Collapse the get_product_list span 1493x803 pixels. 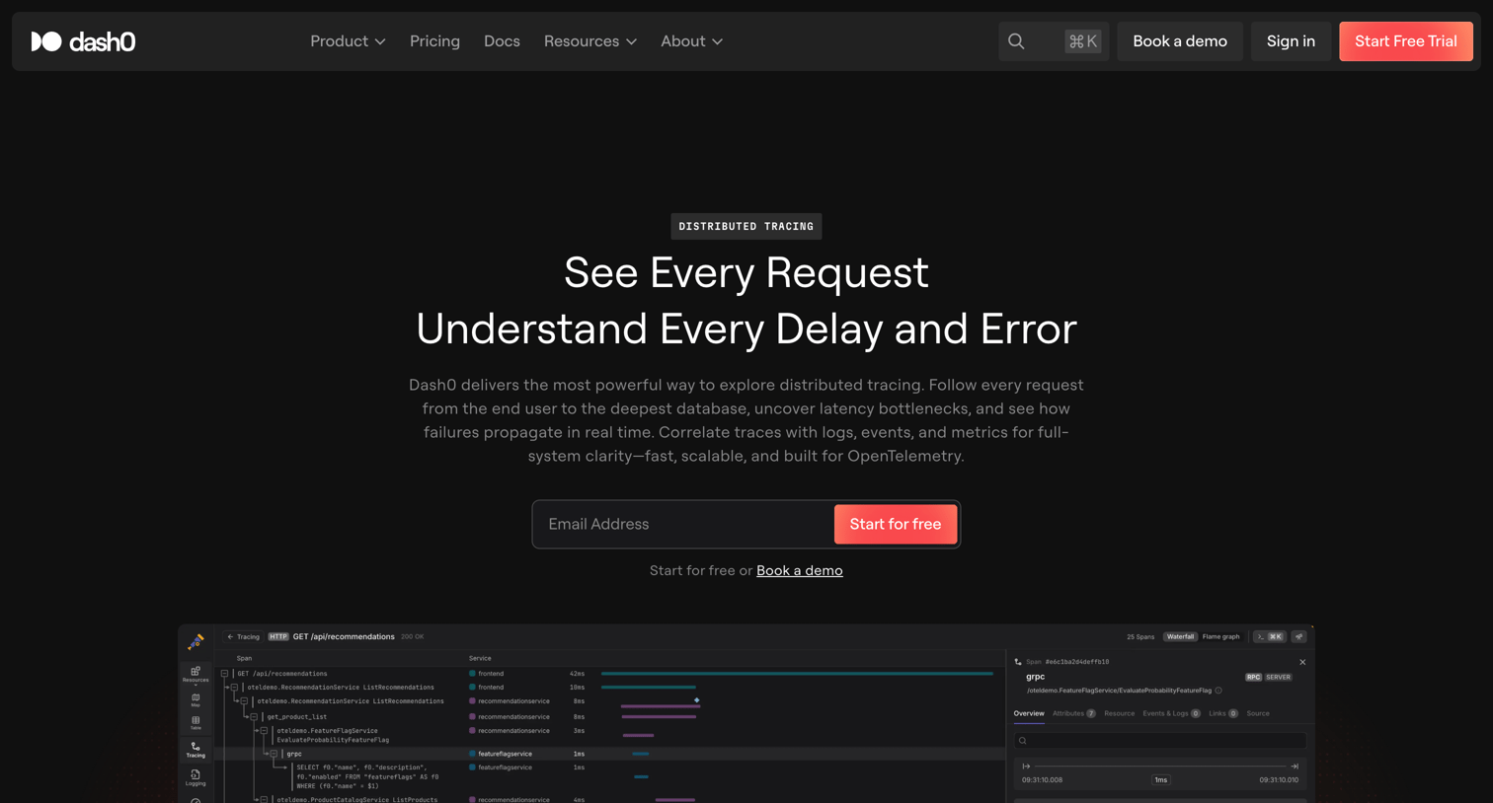[254, 717]
